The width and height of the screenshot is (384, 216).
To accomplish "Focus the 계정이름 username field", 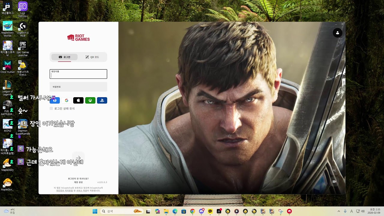I will 78,74.
